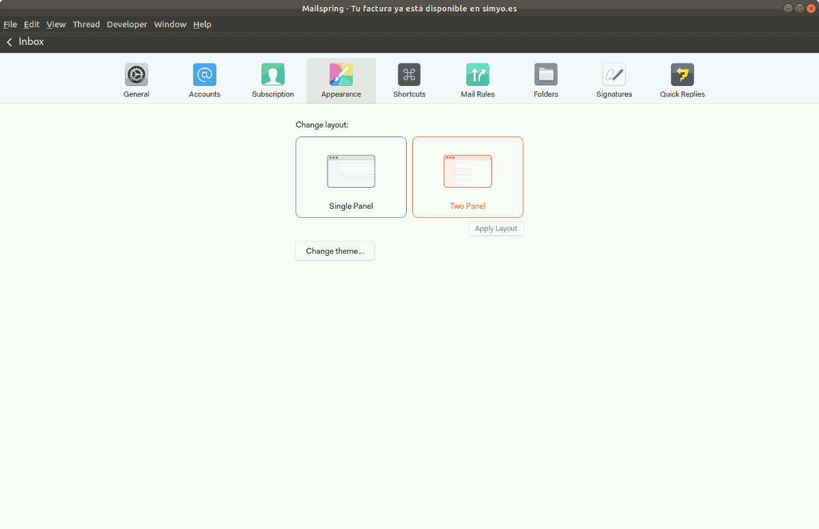Click the Apply Layout button
The width and height of the screenshot is (819, 529).
click(496, 229)
